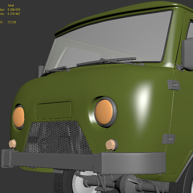
Task: Pick the small round lamp above bumper's middle
Action: 111,145
